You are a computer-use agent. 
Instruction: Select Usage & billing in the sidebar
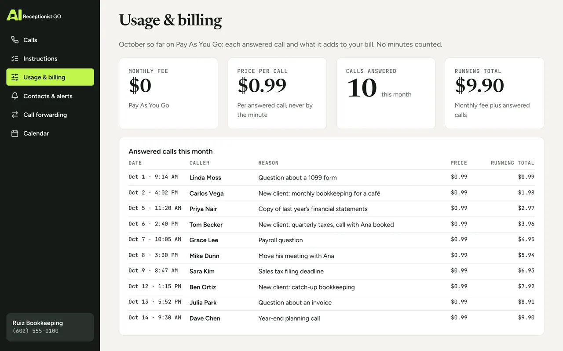[50, 77]
